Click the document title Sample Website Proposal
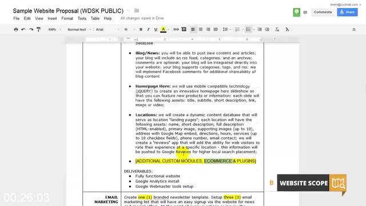The image size is (366, 206). pos(68,11)
